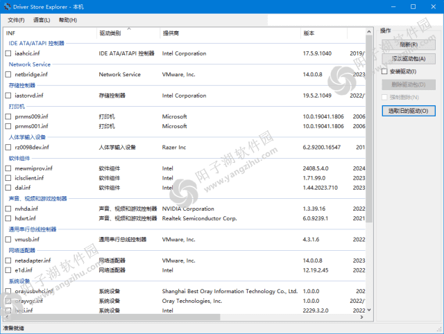Sort by the 版本 column header
Viewport: 444px width, 334px height.
(x=324, y=33)
